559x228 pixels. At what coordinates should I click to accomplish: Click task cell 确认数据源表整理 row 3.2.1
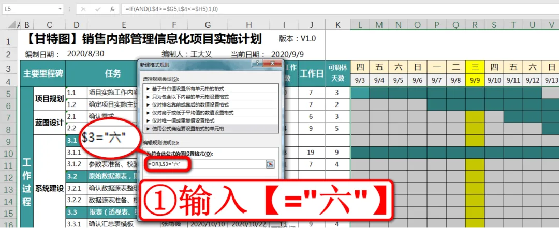click(113, 189)
